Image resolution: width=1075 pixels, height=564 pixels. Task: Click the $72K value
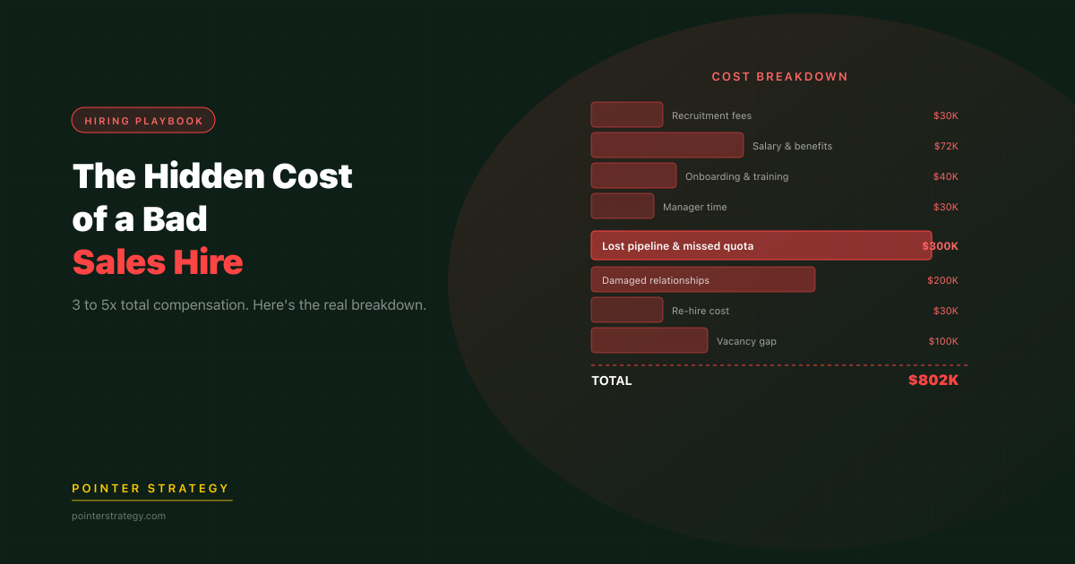[x=945, y=146]
